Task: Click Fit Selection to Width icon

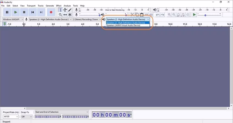Action: 179,14
